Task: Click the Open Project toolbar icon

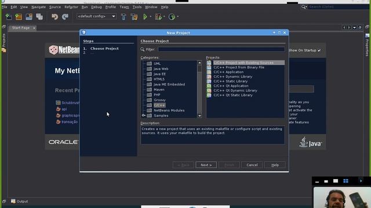Action: [29, 17]
